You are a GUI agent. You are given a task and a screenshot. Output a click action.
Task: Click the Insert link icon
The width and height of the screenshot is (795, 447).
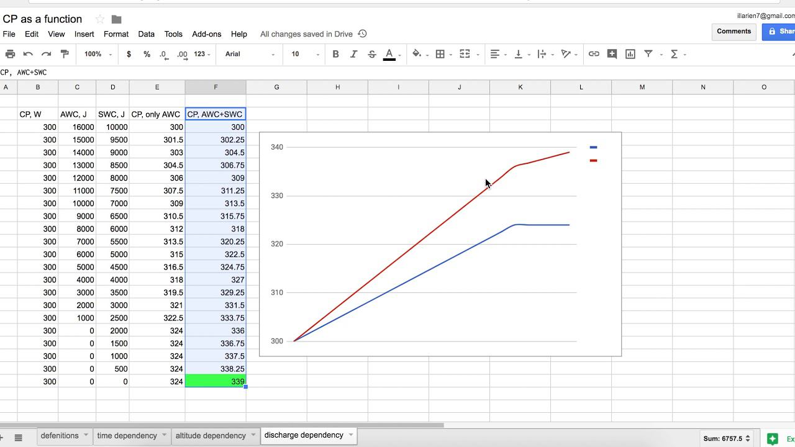coord(594,55)
